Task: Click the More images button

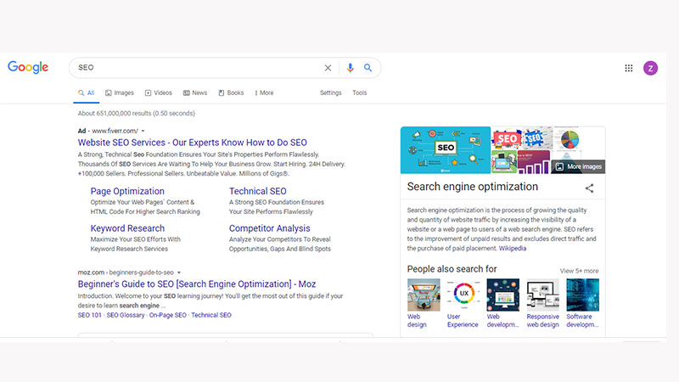Action: [x=579, y=166]
